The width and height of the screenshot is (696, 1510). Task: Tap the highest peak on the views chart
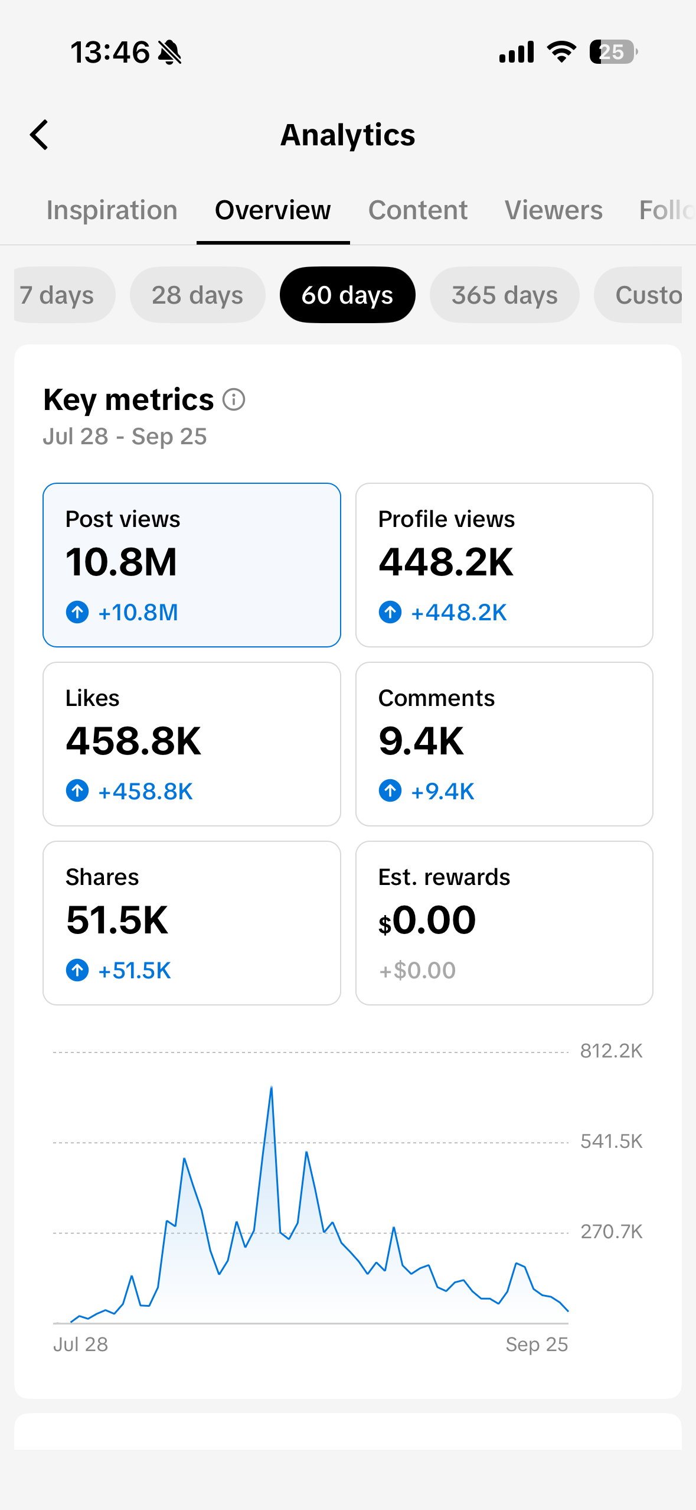pyautogui.click(x=272, y=1087)
